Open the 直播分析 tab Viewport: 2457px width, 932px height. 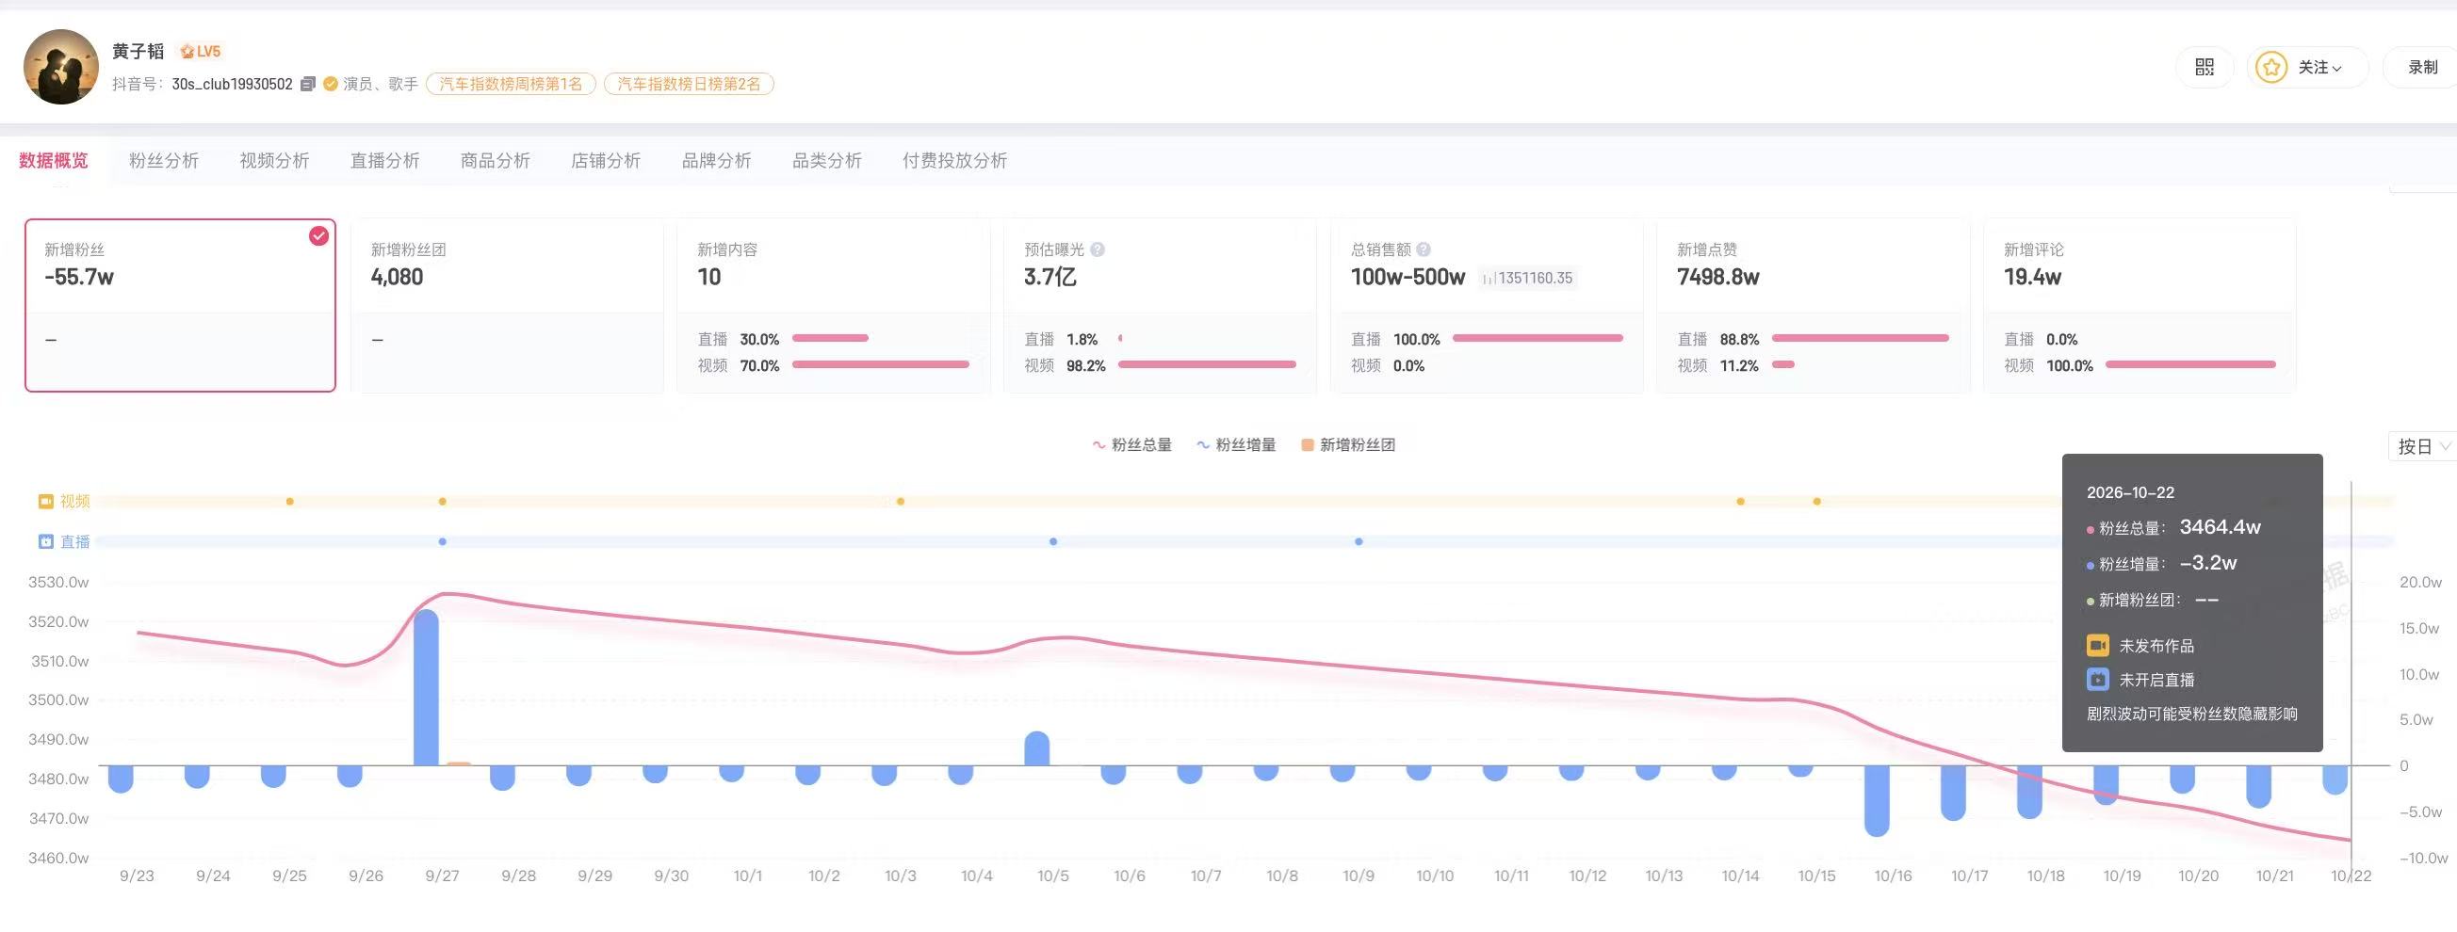point(384,160)
